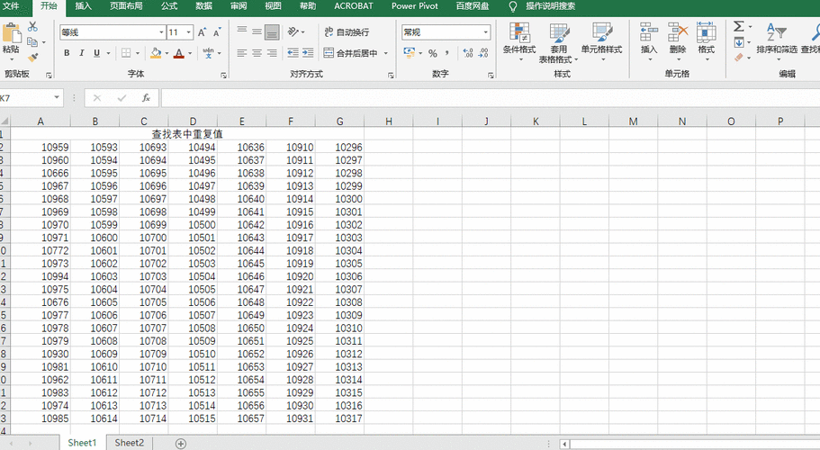Click the formula bar input
The width and height of the screenshot is (820, 450).
[491, 98]
